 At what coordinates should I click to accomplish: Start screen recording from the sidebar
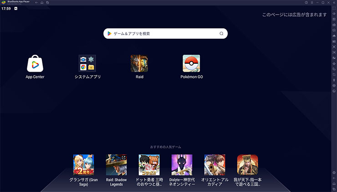(334, 52)
